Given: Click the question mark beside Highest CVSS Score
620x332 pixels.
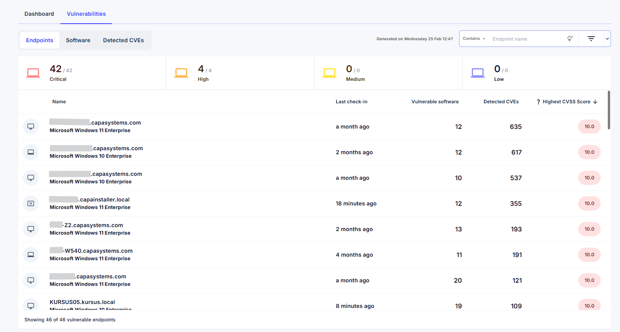Looking at the screenshot, I should point(538,102).
